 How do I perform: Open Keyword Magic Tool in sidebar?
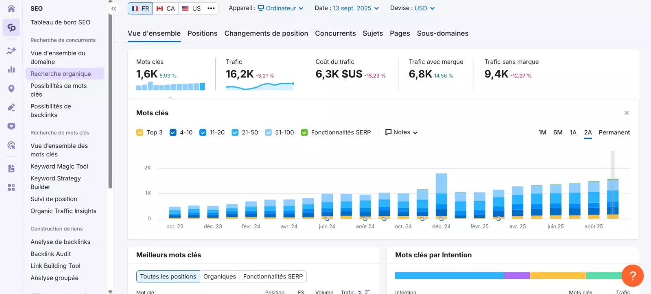click(x=59, y=166)
